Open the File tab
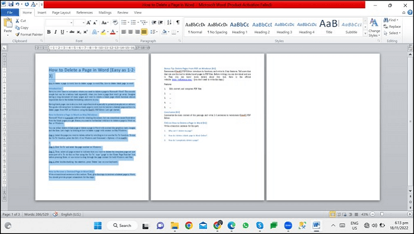Screen dimensions: 414x234 10,12
